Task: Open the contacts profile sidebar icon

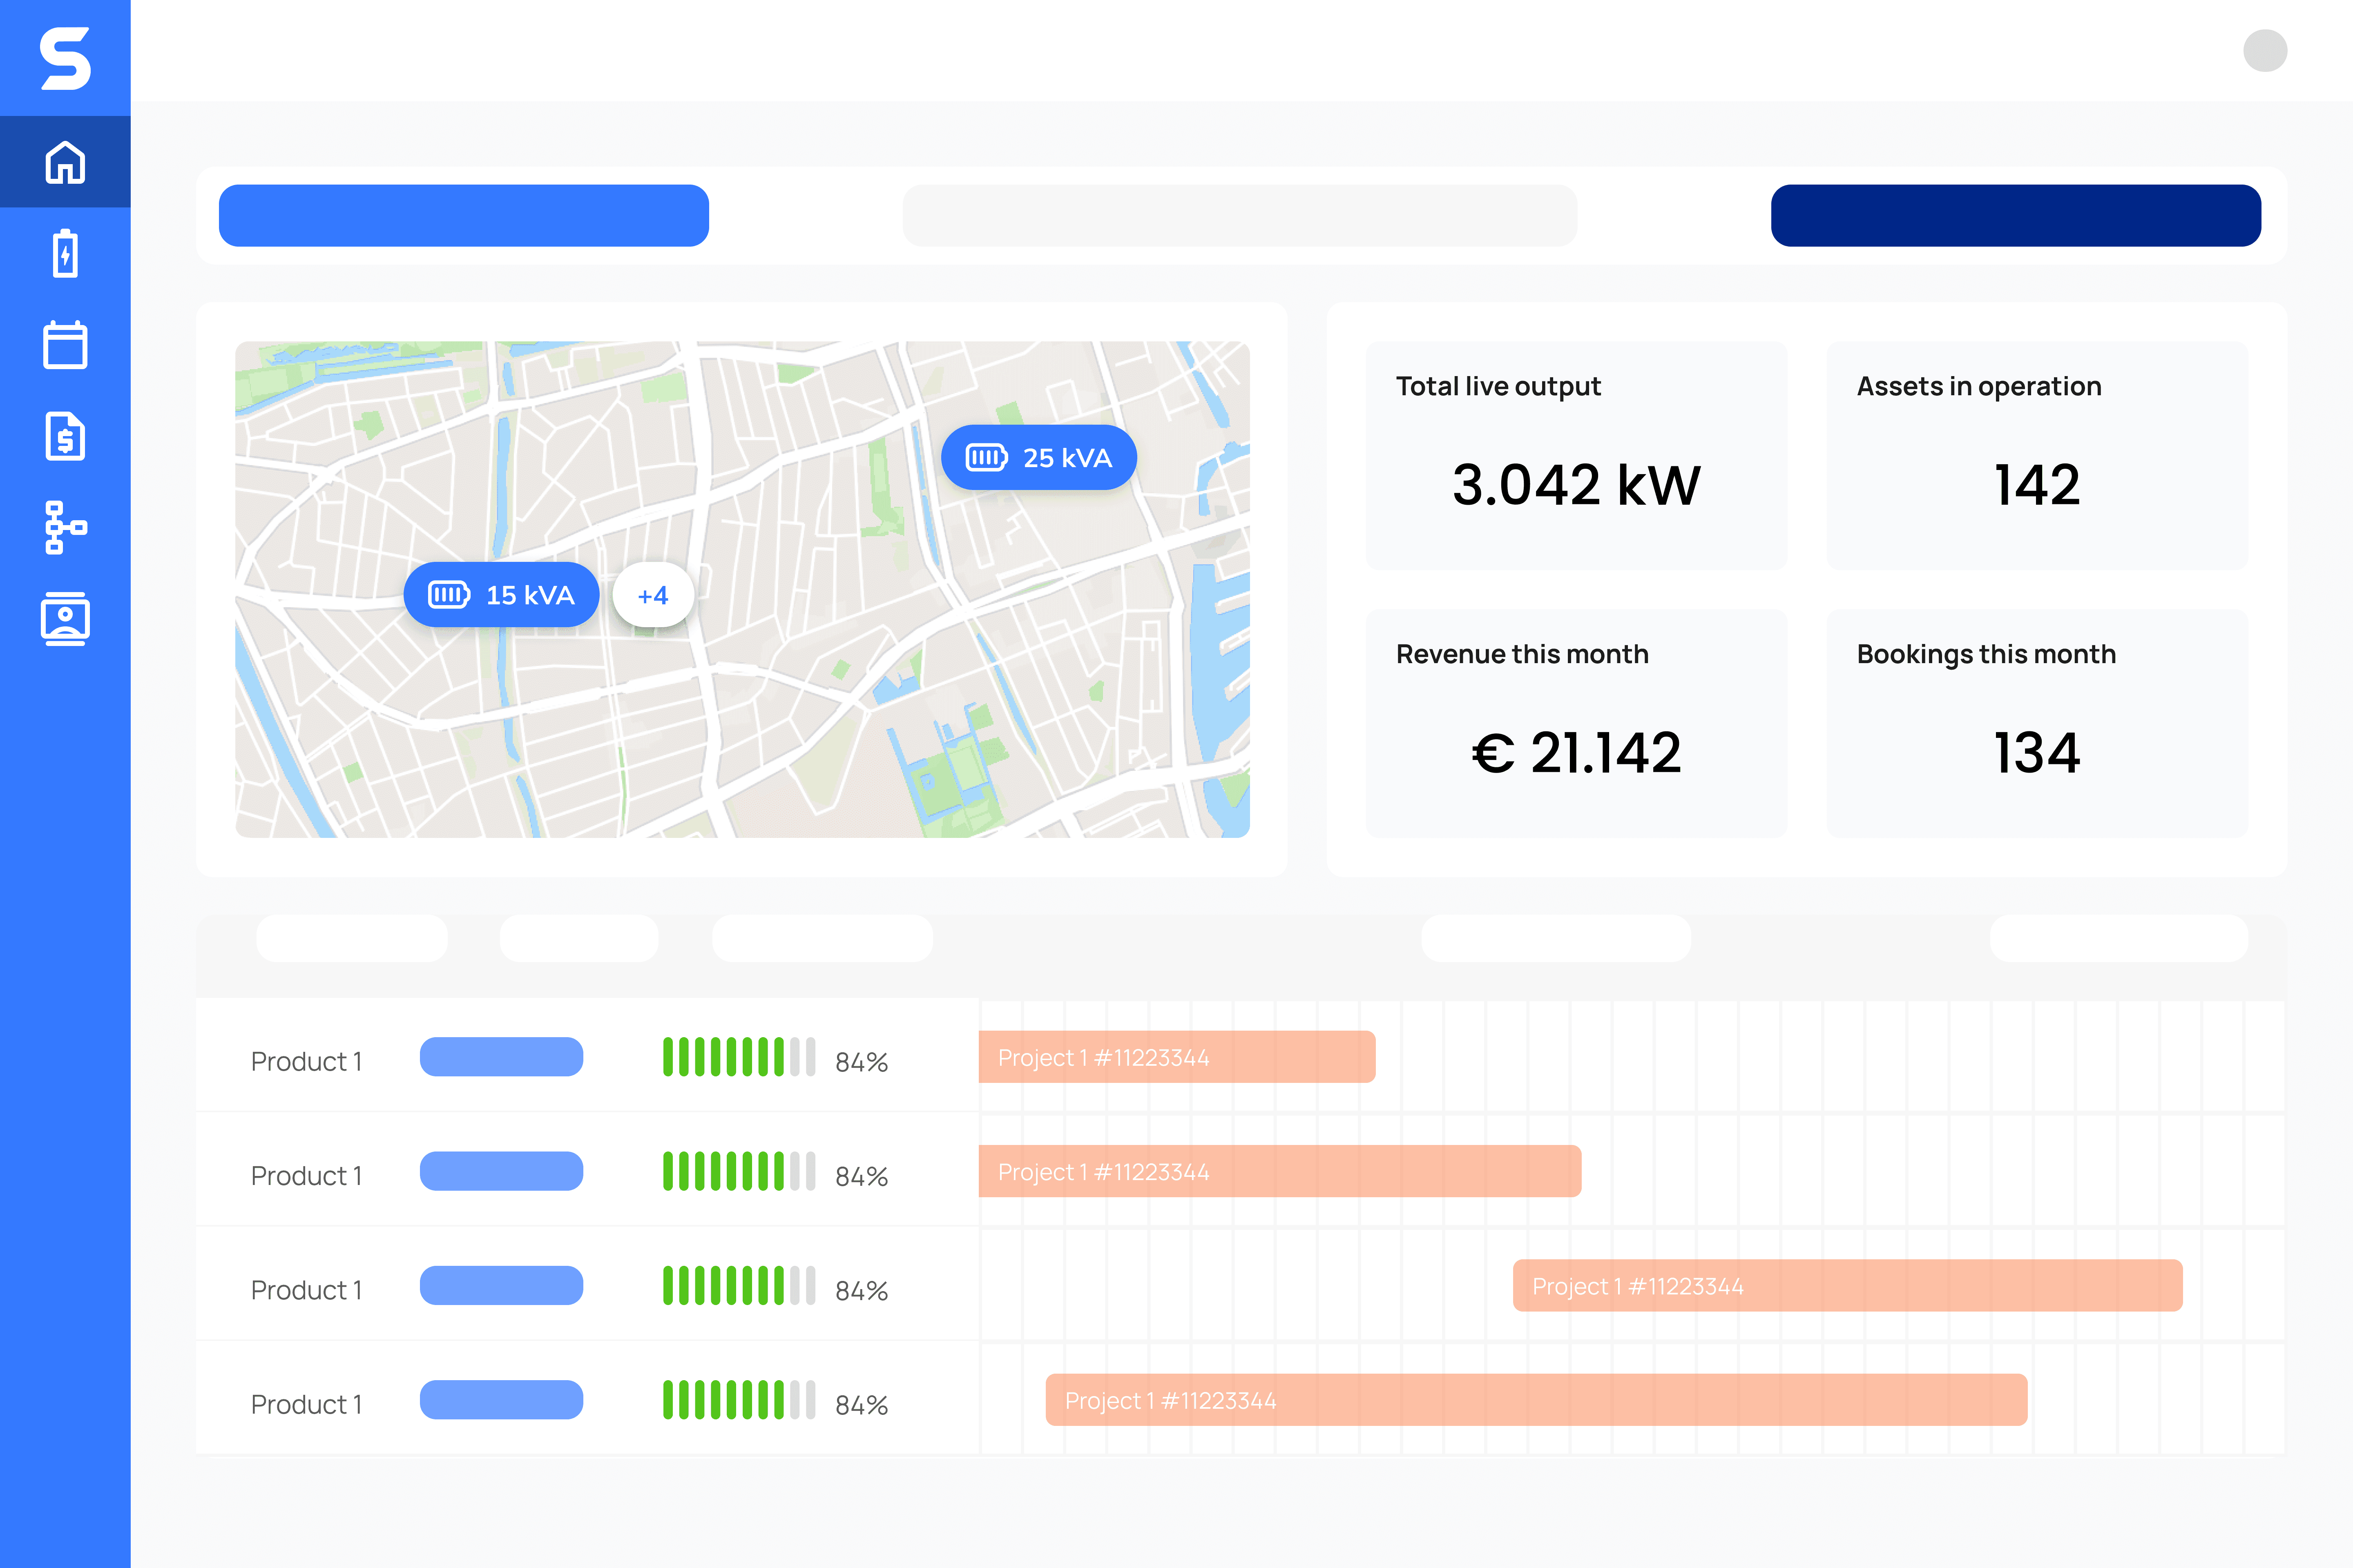Action: click(65, 619)
